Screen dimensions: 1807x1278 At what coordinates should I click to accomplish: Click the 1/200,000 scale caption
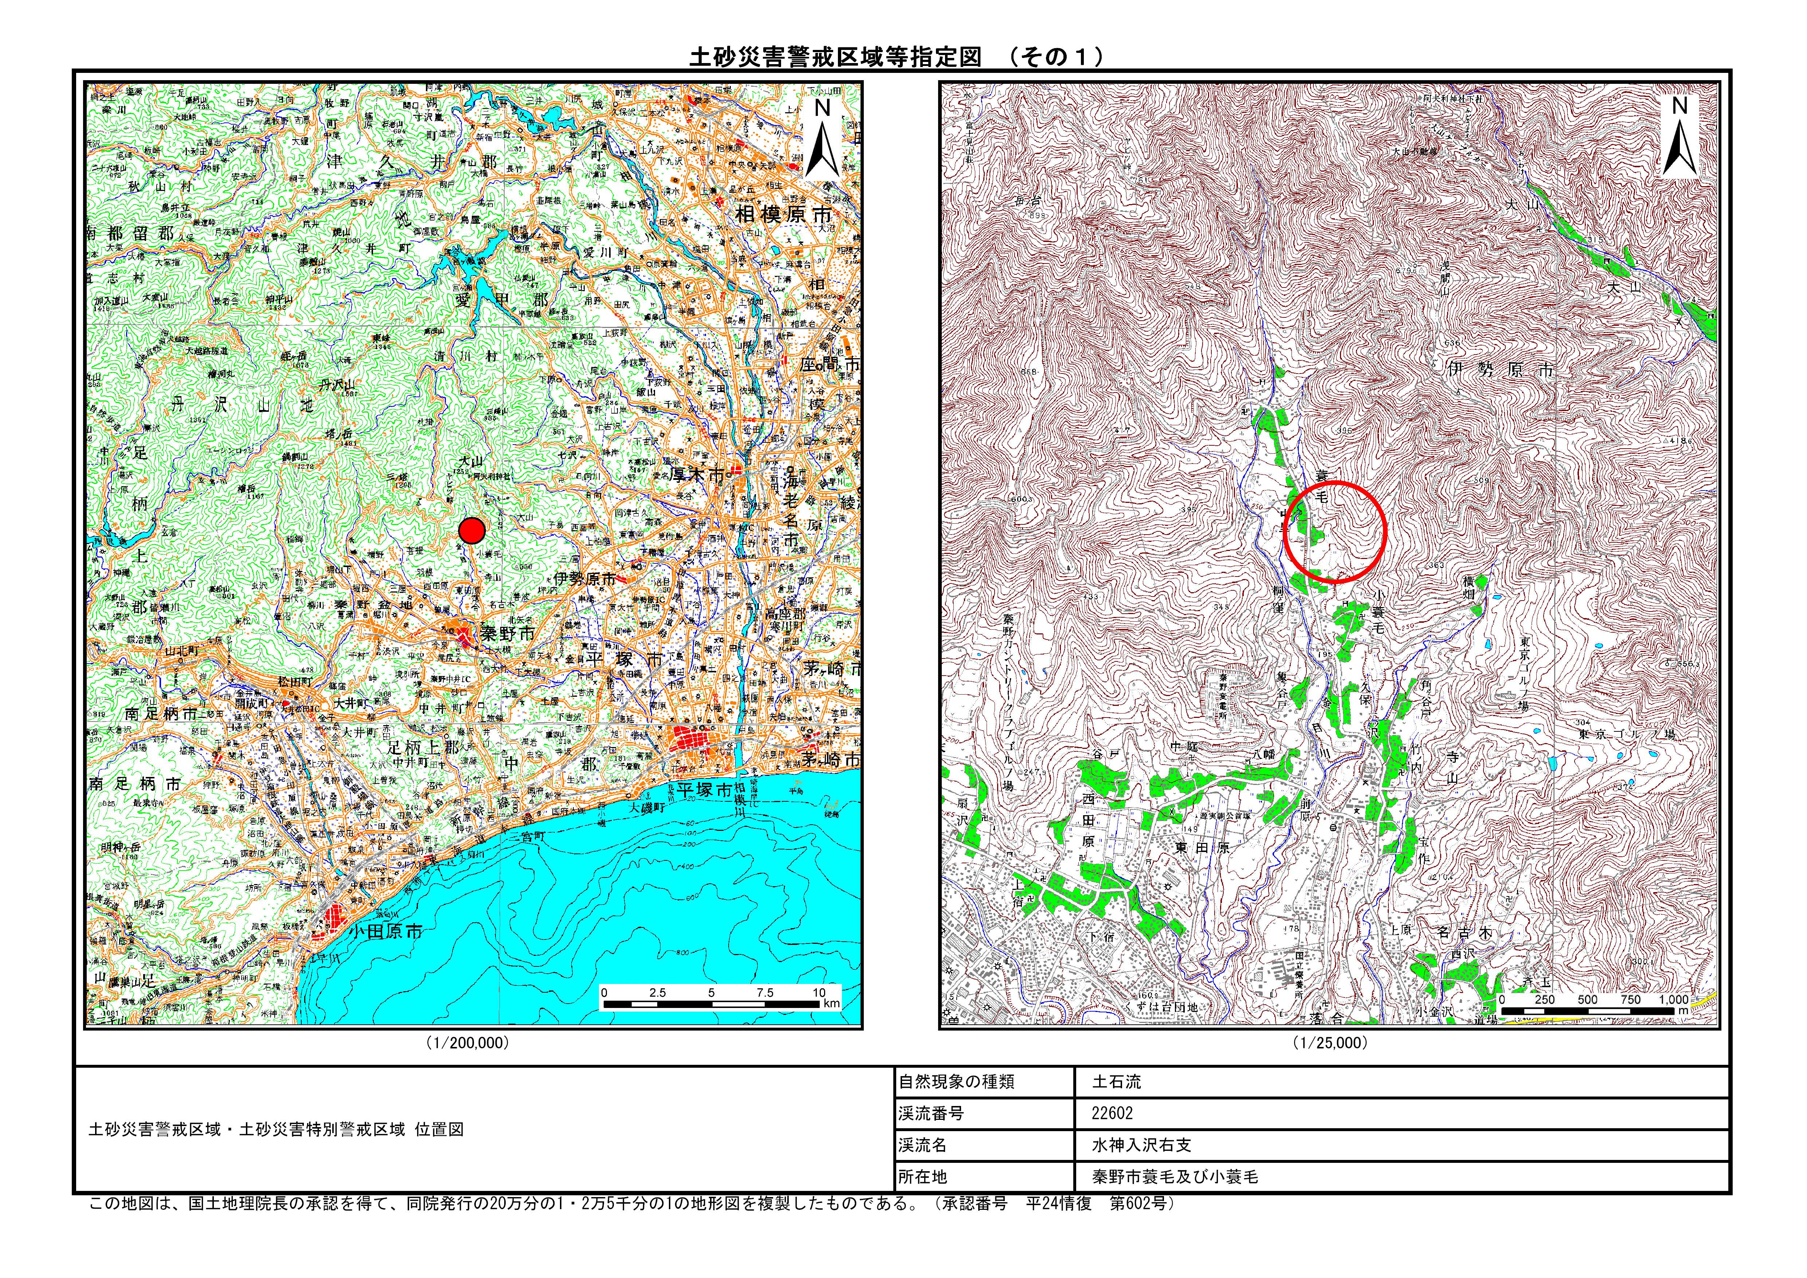coord(467,1043)
